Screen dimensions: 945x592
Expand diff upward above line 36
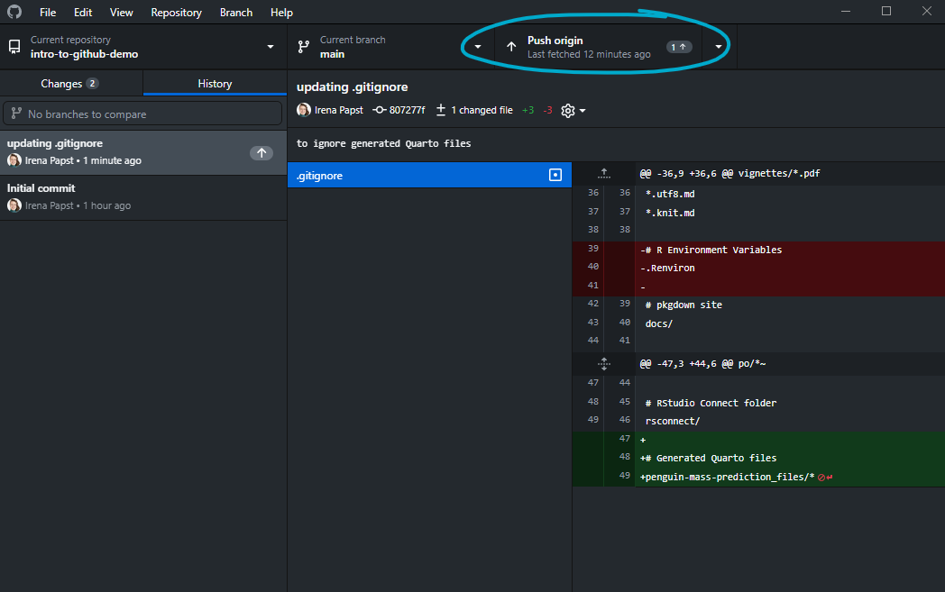604,173
